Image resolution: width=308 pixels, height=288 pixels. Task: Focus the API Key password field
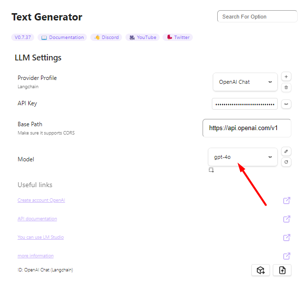tap(245, 104)
